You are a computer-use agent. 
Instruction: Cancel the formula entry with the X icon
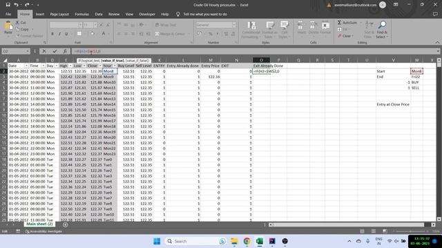[x=44, y=51]
